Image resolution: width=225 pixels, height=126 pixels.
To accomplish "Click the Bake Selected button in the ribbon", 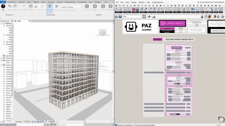I will [x=69, y=10].
